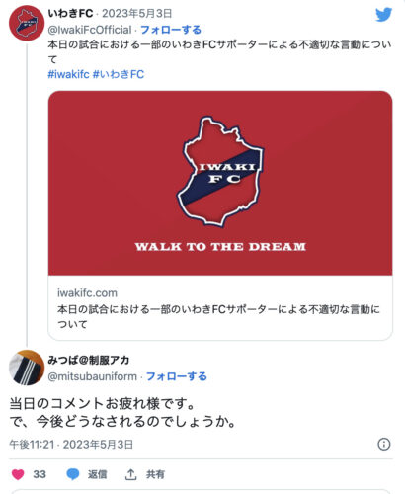Image resolution: width=405 pixels, height=494 pixels.
Task: Open the #iwakifc hashtag
Action: (68, 74)
